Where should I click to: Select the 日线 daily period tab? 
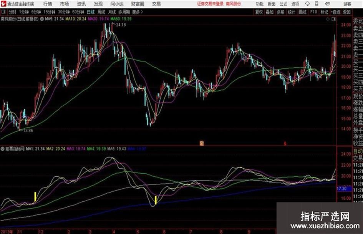tap(91, 12)
